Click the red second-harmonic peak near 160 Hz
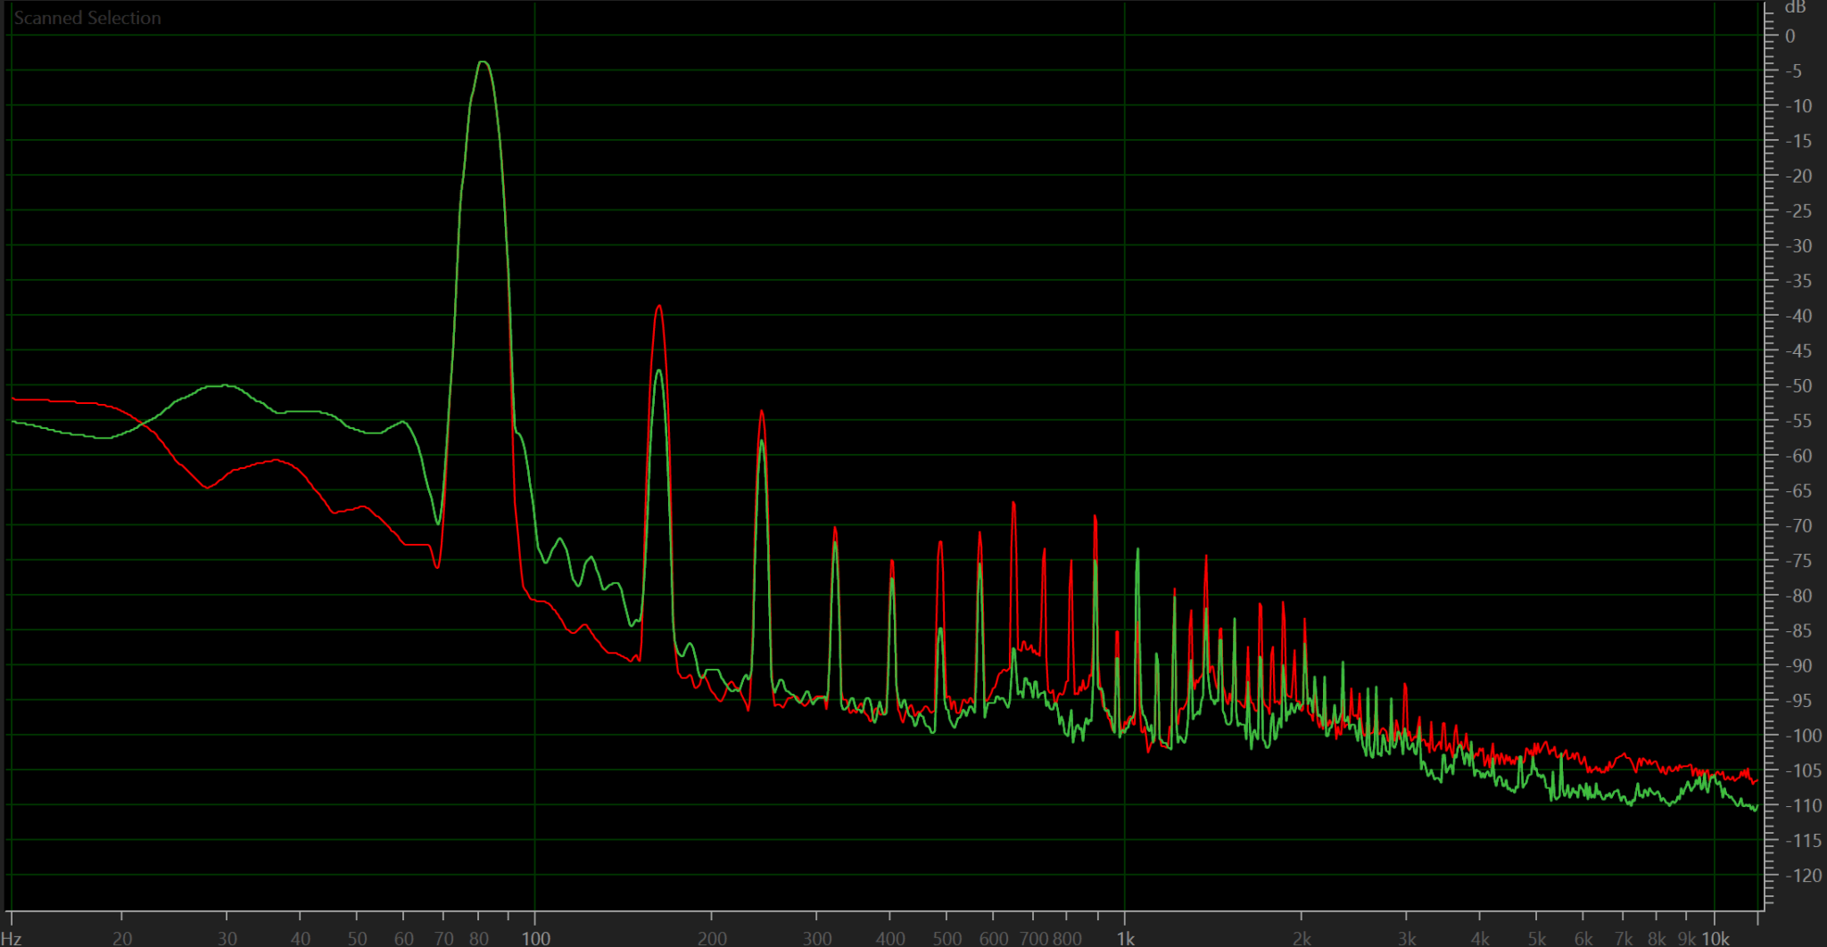 click(659, 307)
